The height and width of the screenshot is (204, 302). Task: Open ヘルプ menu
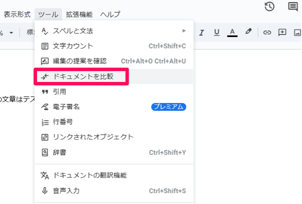coord(110,14)
